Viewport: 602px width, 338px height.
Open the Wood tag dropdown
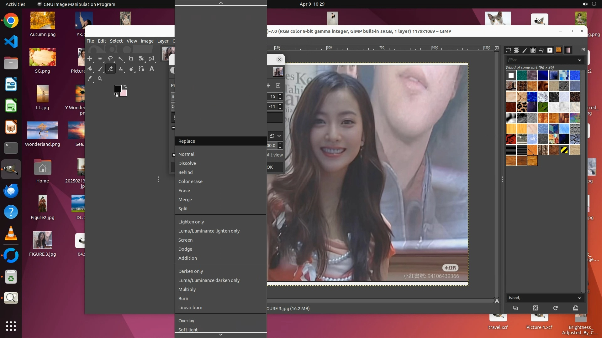point(579,298)
